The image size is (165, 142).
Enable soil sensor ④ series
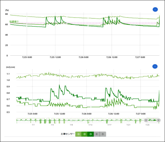pos(97,134)
